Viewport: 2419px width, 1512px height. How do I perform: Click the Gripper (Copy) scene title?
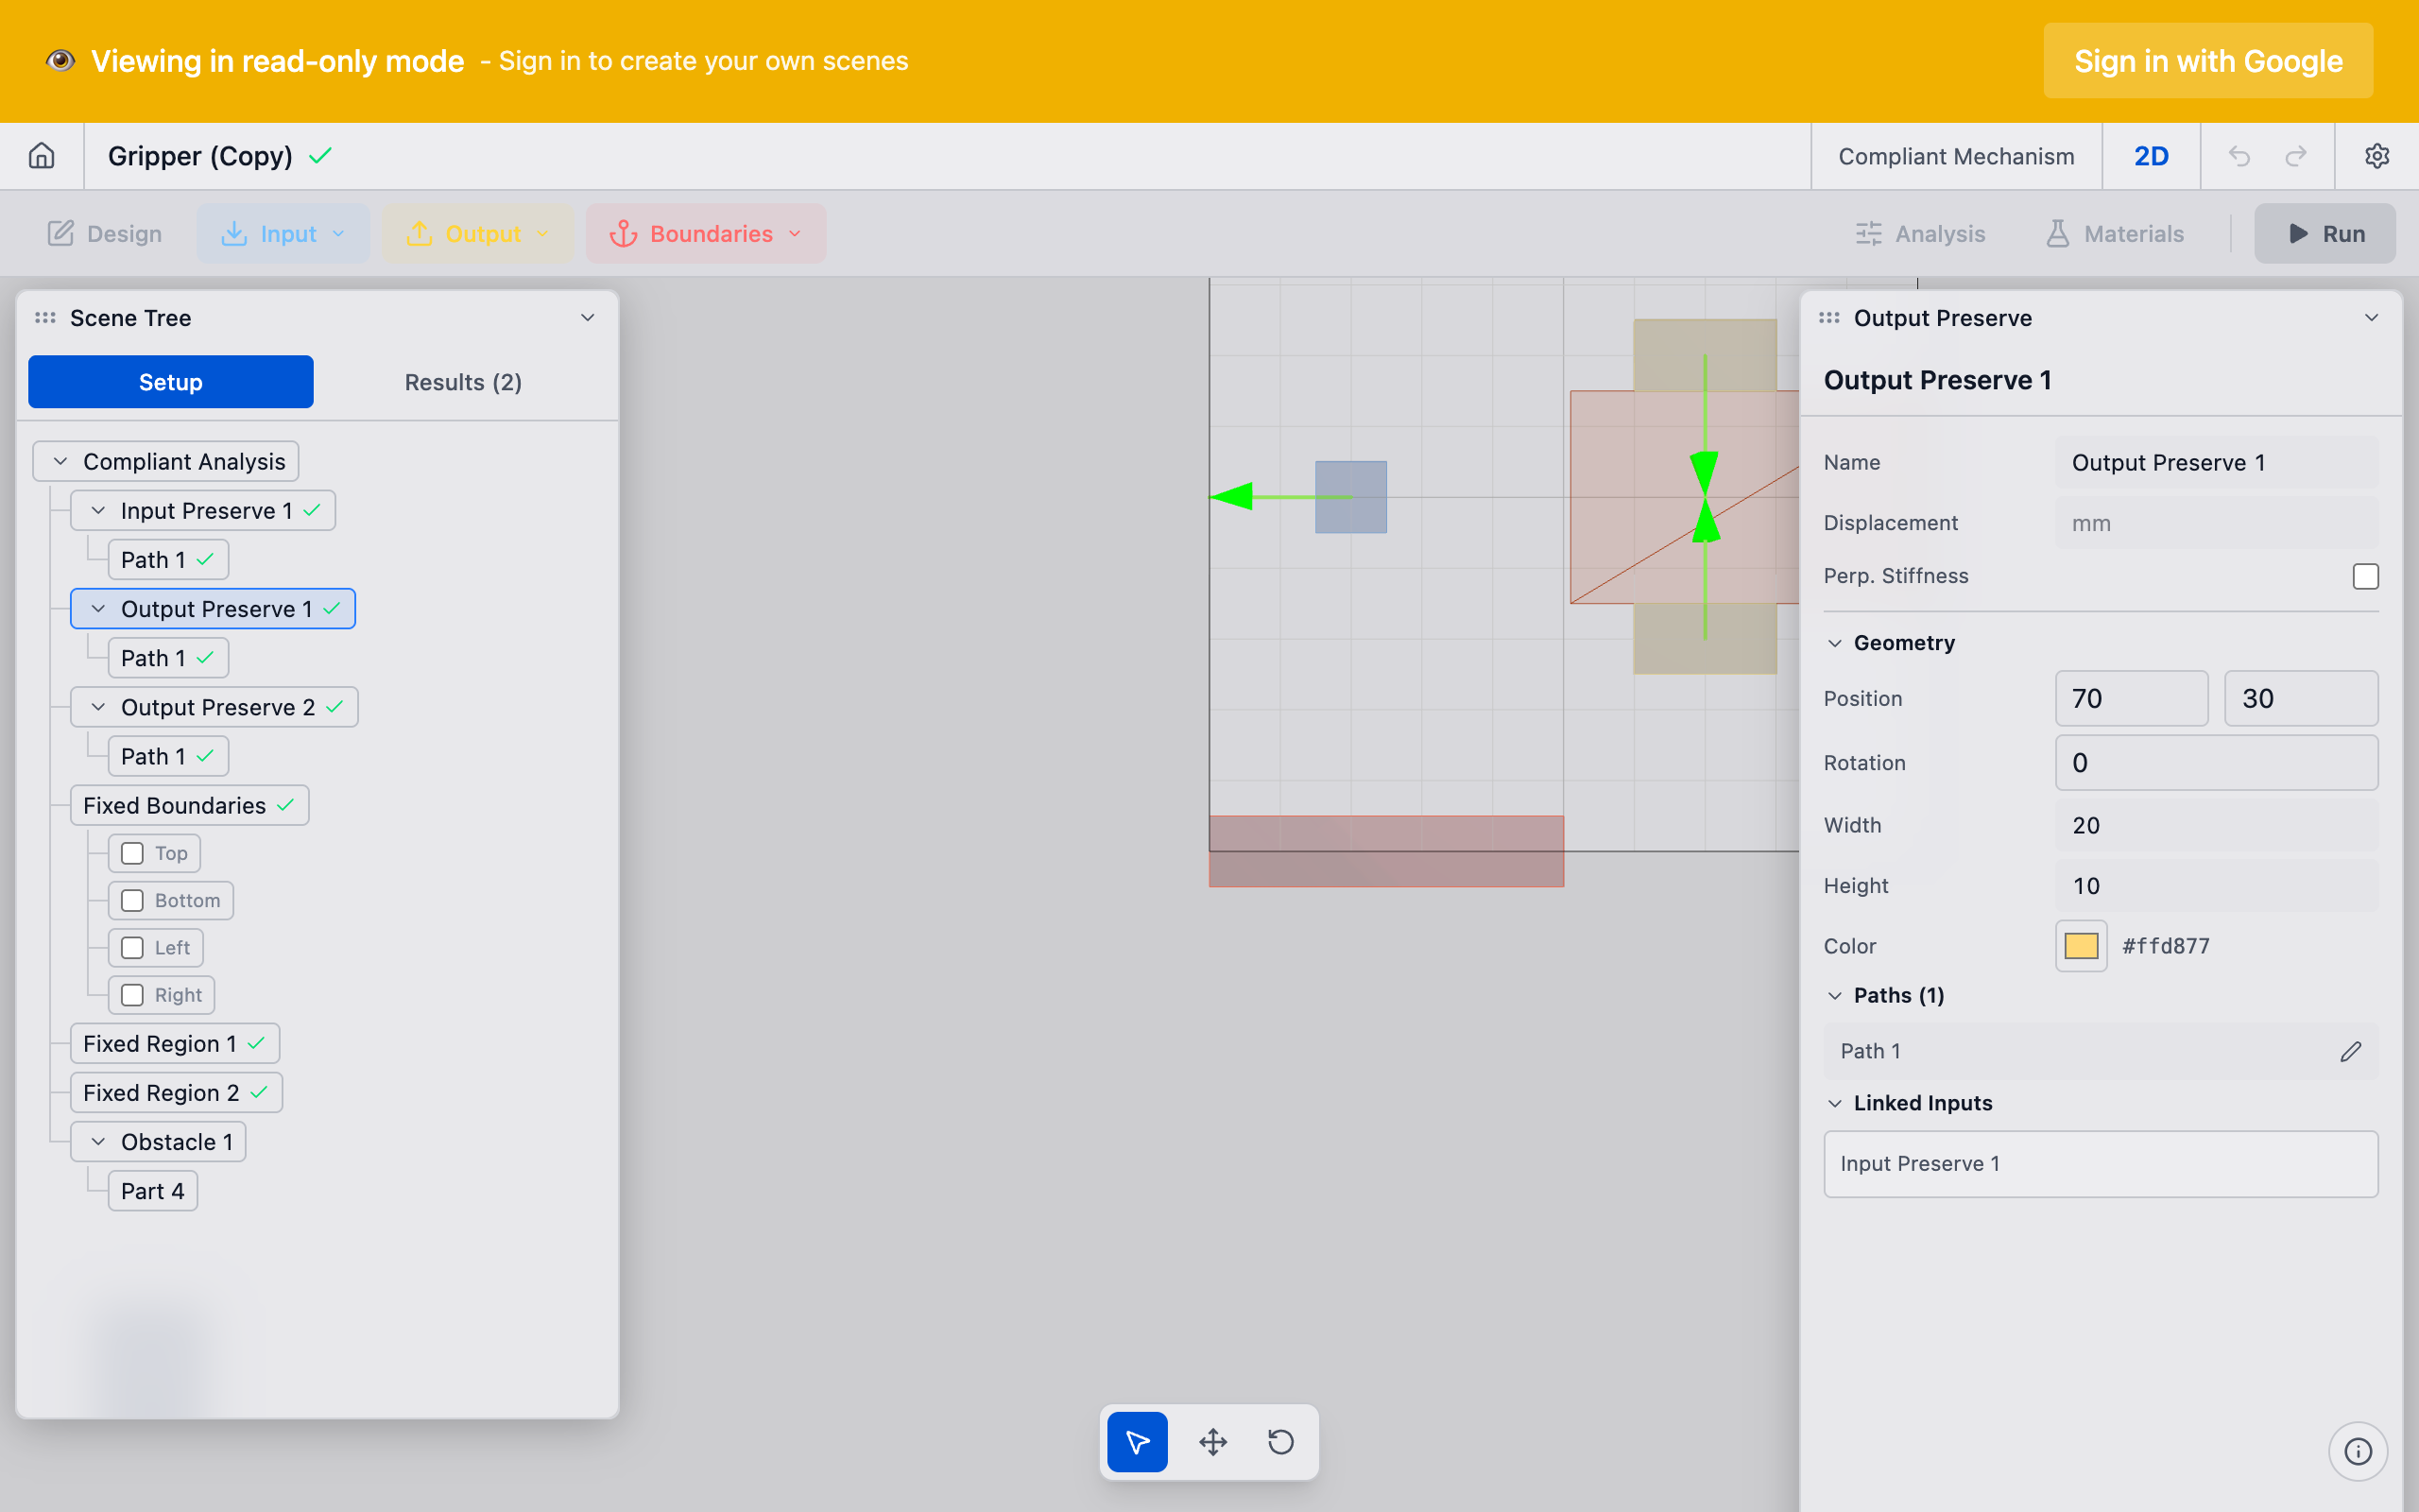(200, 156)
